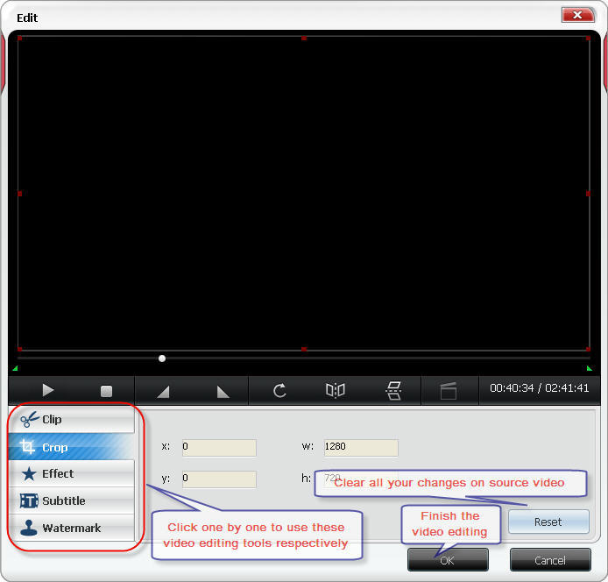Start video playback with the play button

point(47,390)
